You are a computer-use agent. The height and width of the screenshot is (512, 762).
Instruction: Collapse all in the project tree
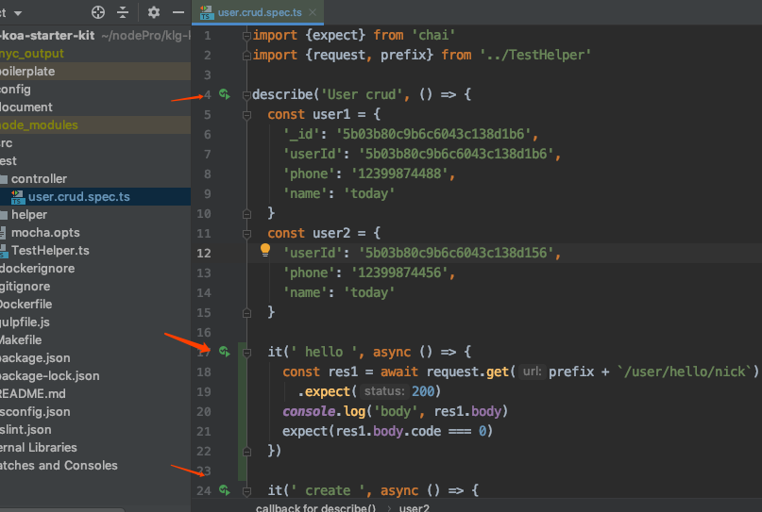[x=124, y=12]
